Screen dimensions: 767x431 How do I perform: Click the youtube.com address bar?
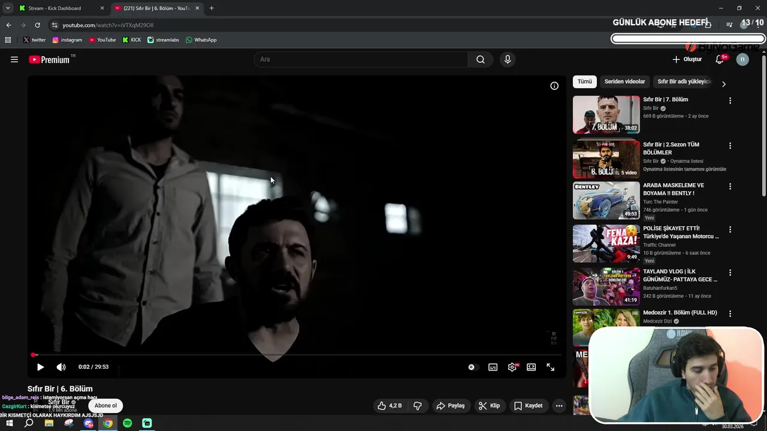[x=108, y=25]
